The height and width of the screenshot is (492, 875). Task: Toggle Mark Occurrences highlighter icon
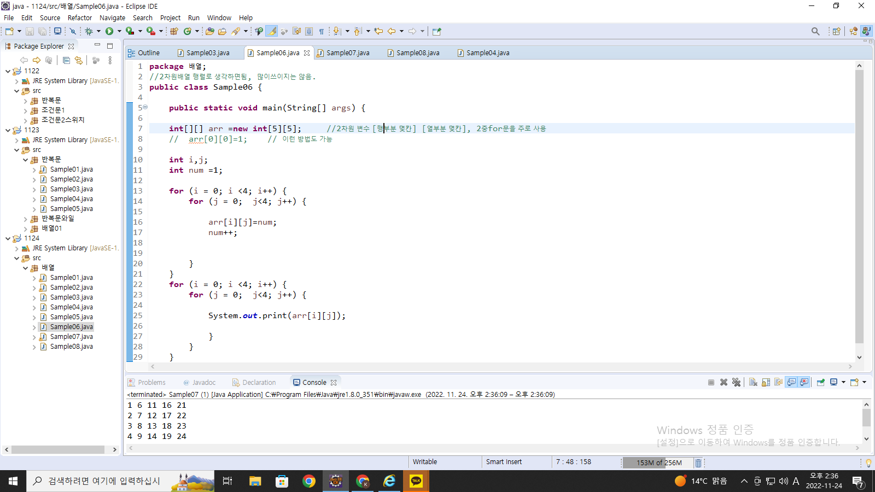pyautogui.click(x=272, y=31)
